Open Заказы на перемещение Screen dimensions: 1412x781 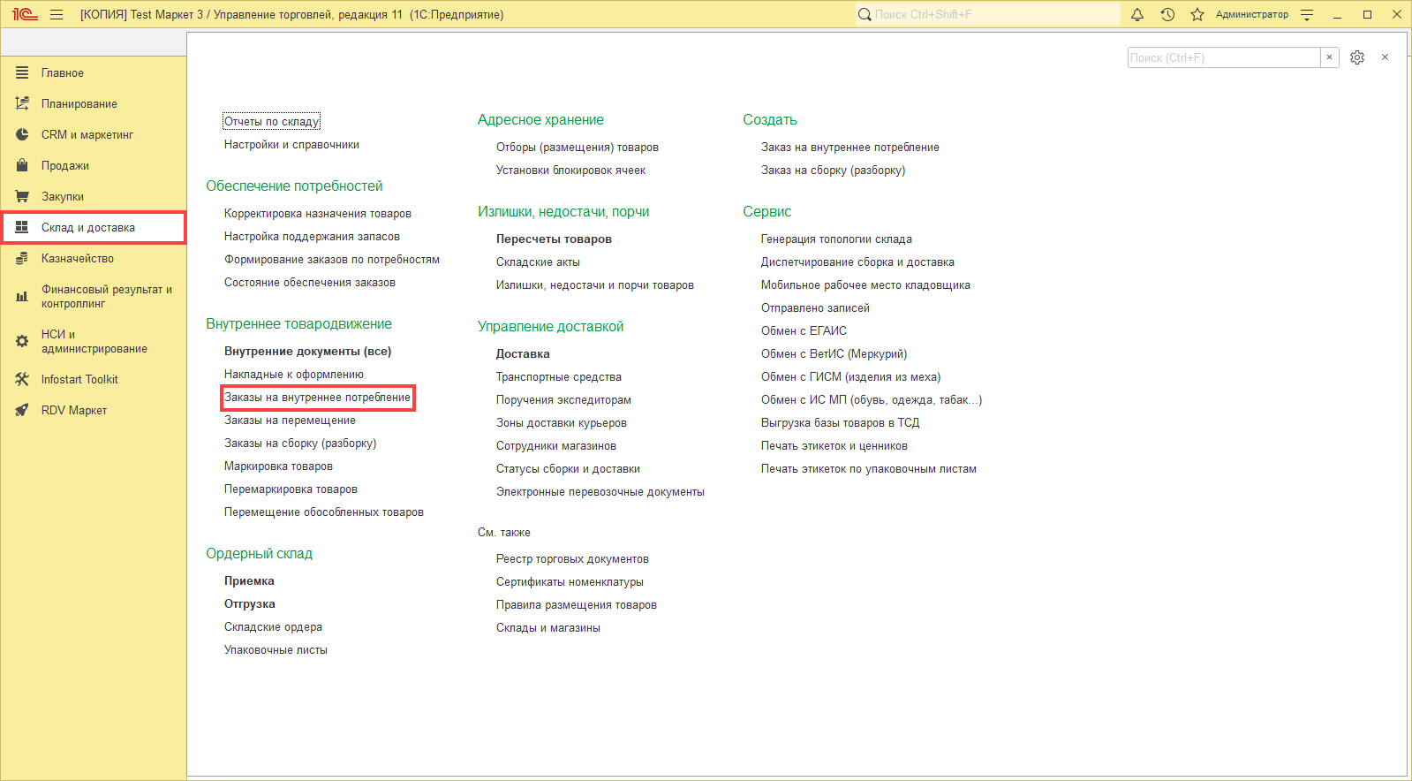(x=290, y=421)
